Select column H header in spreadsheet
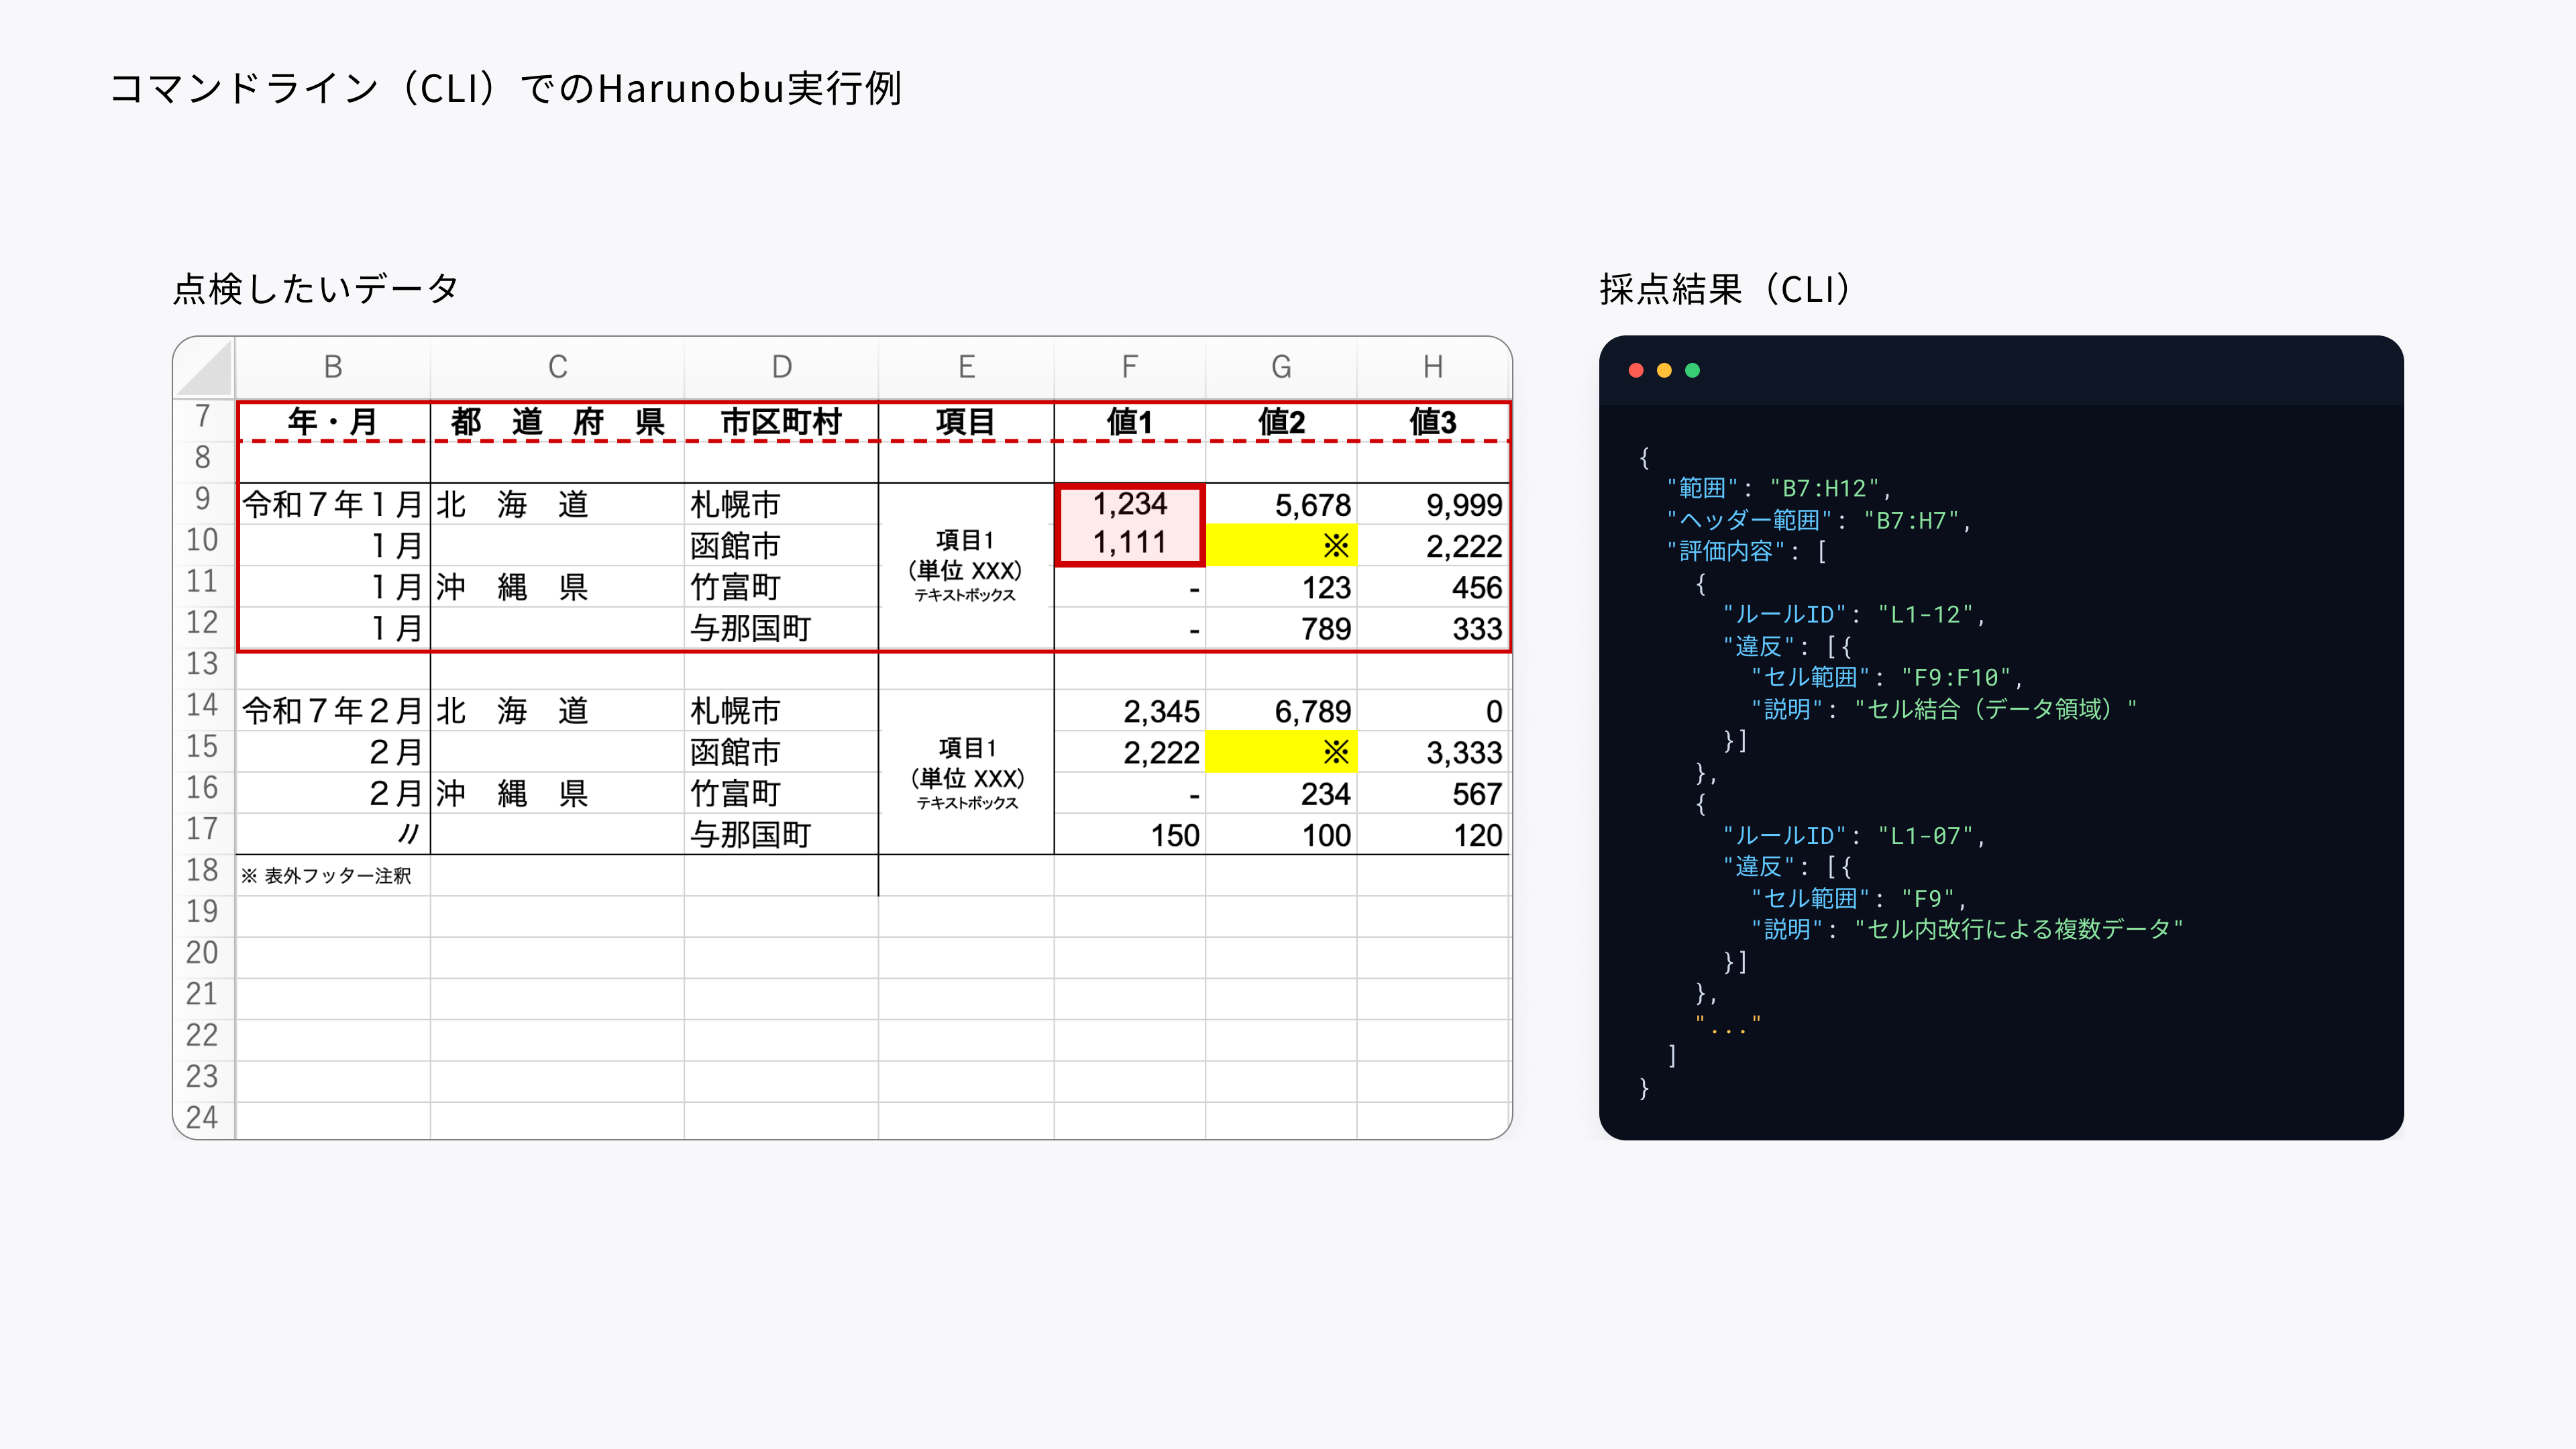2576x1449 pixels. pyautogui.click(x=1433, y=367)
